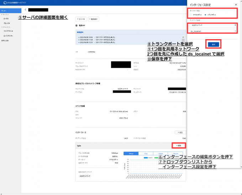Screen dimensions: 242x195
Task: Open ファイアウォール in the sidebar
Action: [8, 31]
